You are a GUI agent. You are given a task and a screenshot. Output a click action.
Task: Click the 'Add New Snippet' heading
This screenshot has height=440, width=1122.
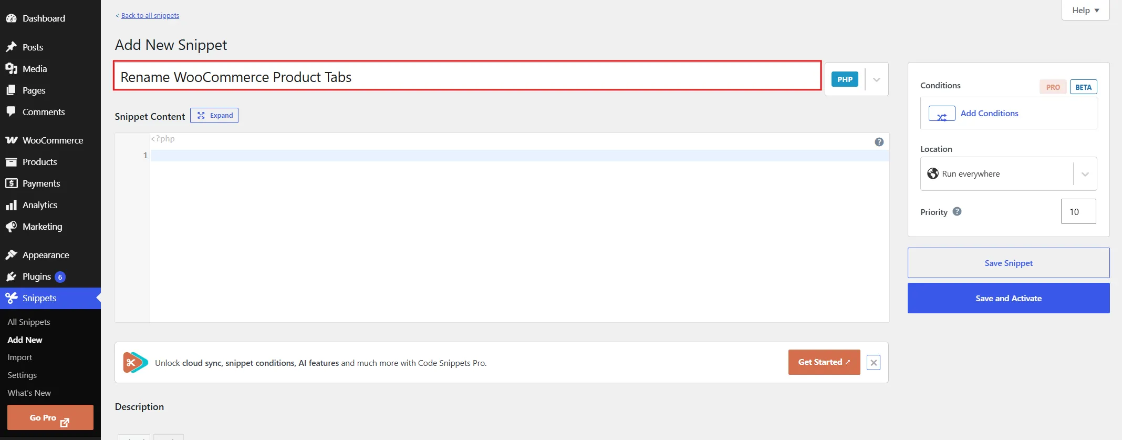[x=171, y=45]
